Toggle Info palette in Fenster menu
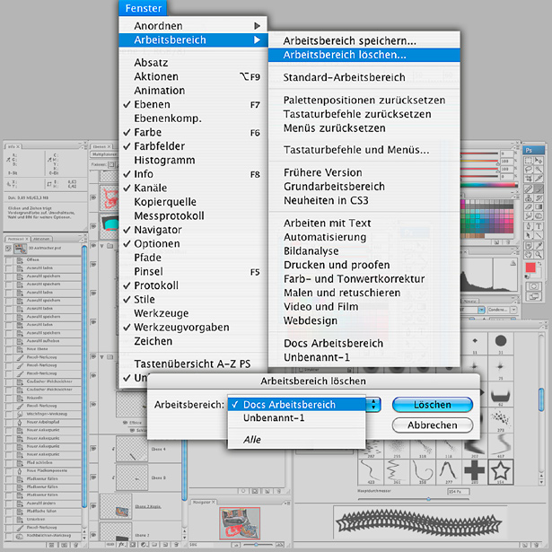 [x=191, y=174]
